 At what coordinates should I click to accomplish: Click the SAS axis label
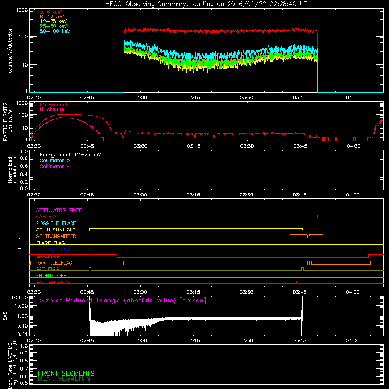point(5,316)
